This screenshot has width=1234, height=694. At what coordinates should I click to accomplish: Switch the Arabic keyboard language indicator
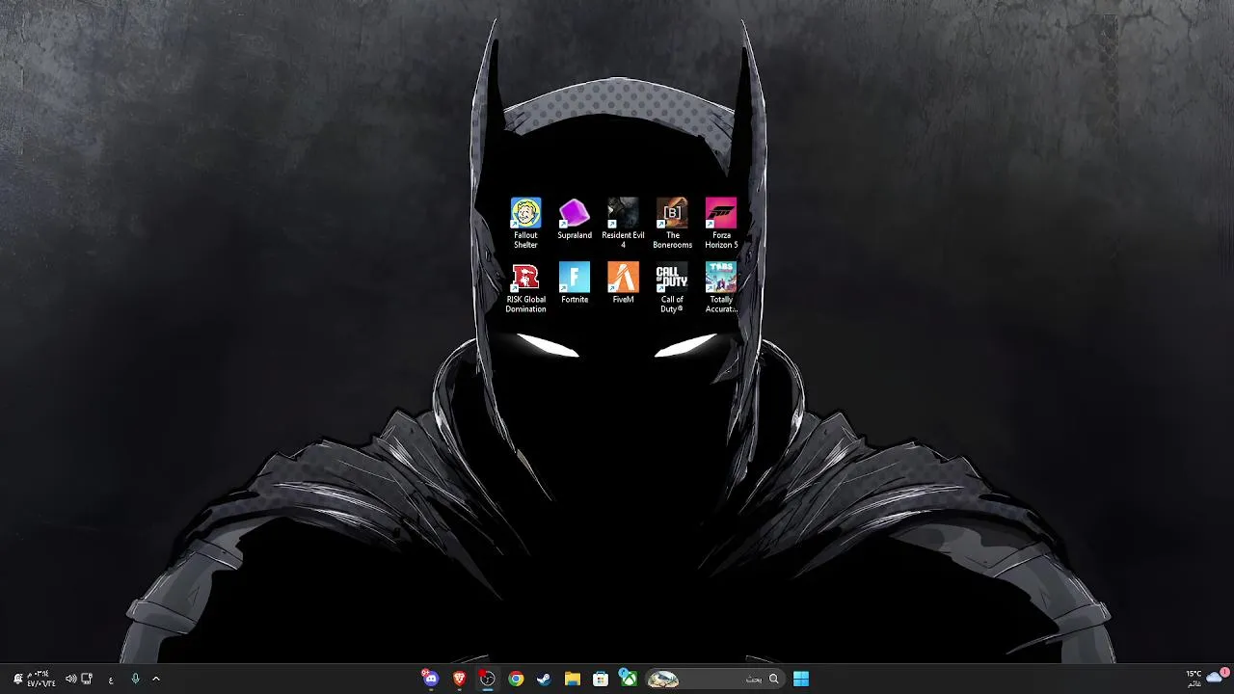coord(111,680)
